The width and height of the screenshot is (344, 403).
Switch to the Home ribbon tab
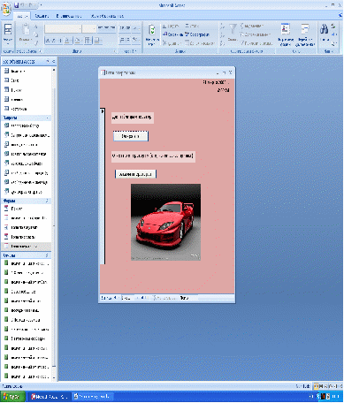coord(22,16)
